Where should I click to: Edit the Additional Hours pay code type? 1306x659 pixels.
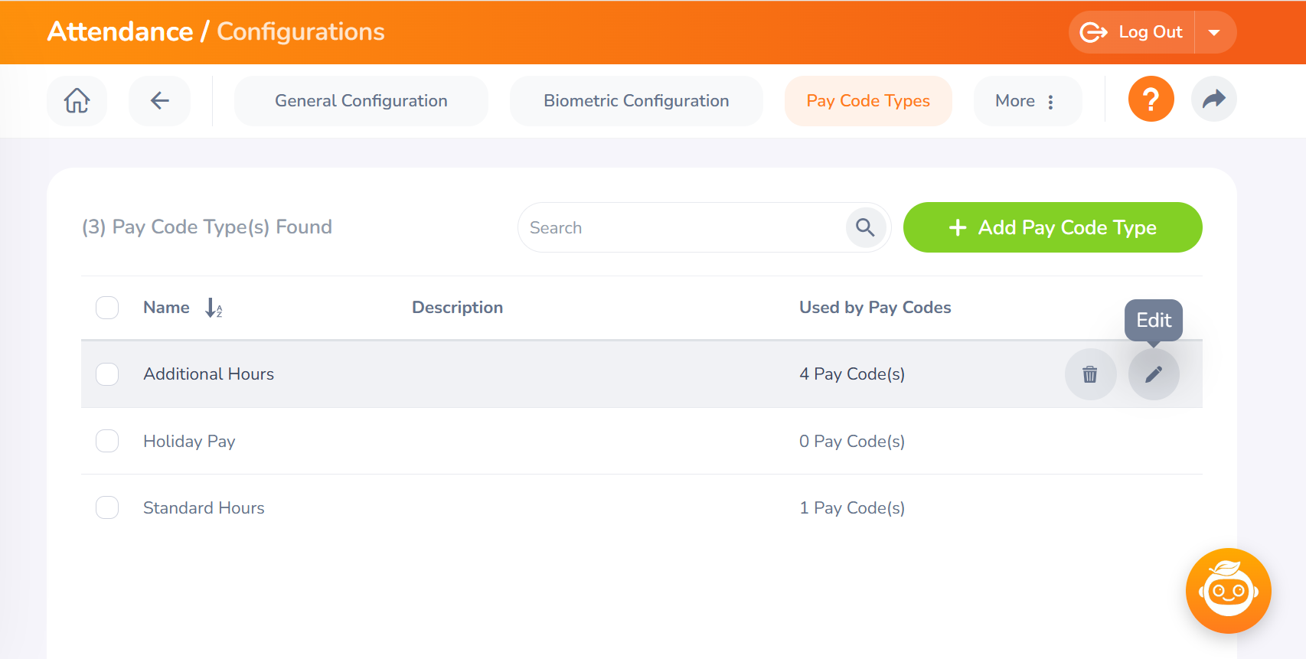(1154, 374)
